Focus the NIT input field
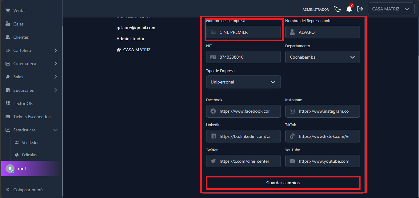 pyautogui.click(x=248, y=57)
